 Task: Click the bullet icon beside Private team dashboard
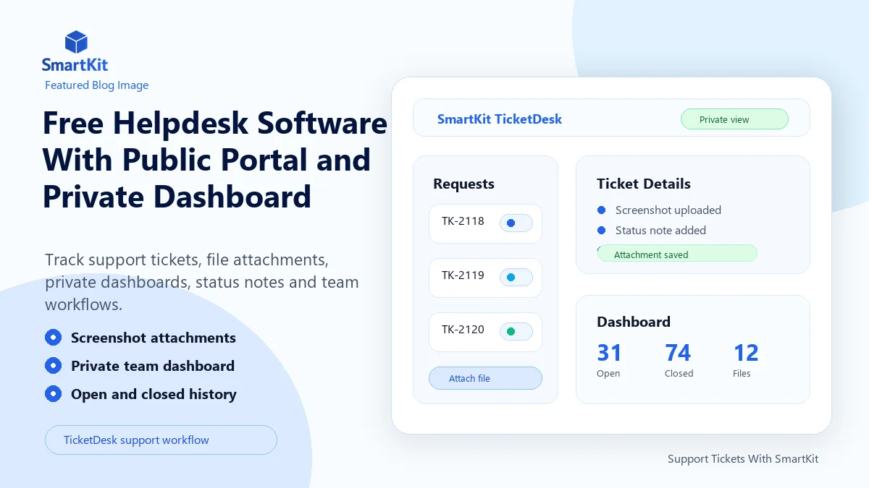[53, 366]
